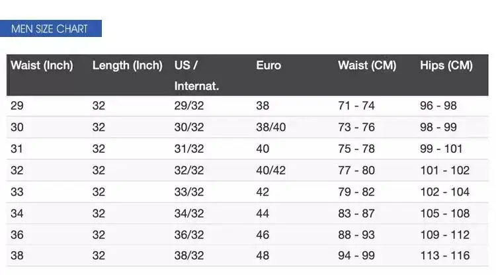Select the 40/42 Euro size cell
This screenshot has width=496, height=275.
(271, 171)
